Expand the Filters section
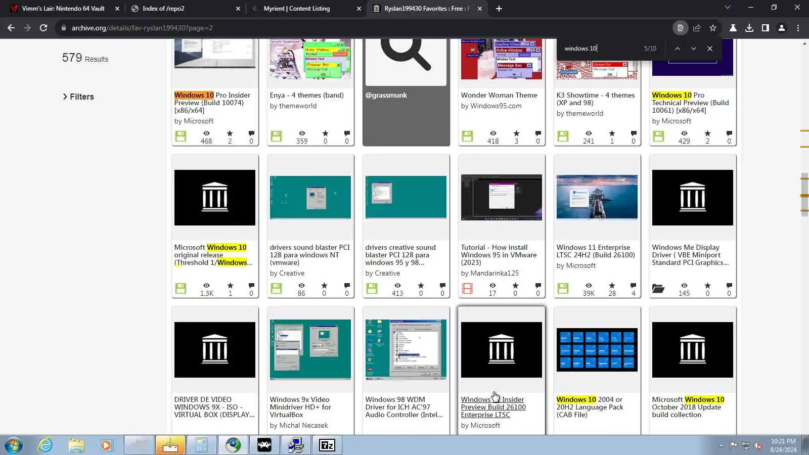 tap(78, 97)
